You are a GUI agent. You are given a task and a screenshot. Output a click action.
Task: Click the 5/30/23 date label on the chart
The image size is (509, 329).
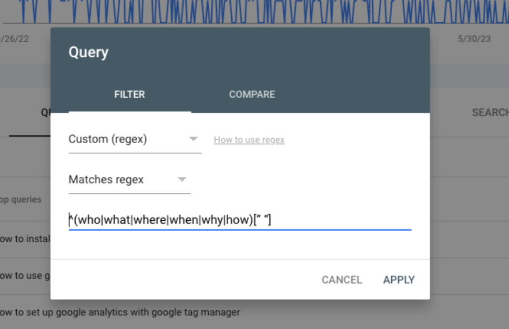(x=474, y=39)
